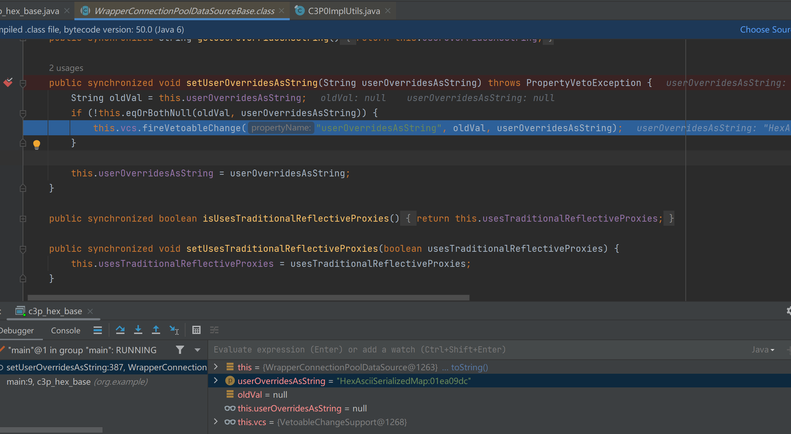Expand the this.vcs watch node
791x434 pixels.
pyautogui.click(x=216, y=422)
